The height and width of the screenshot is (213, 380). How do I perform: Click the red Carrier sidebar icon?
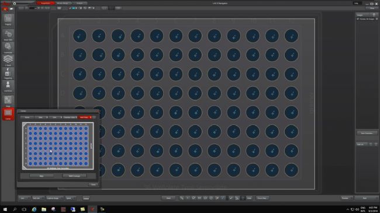point(8,114)
